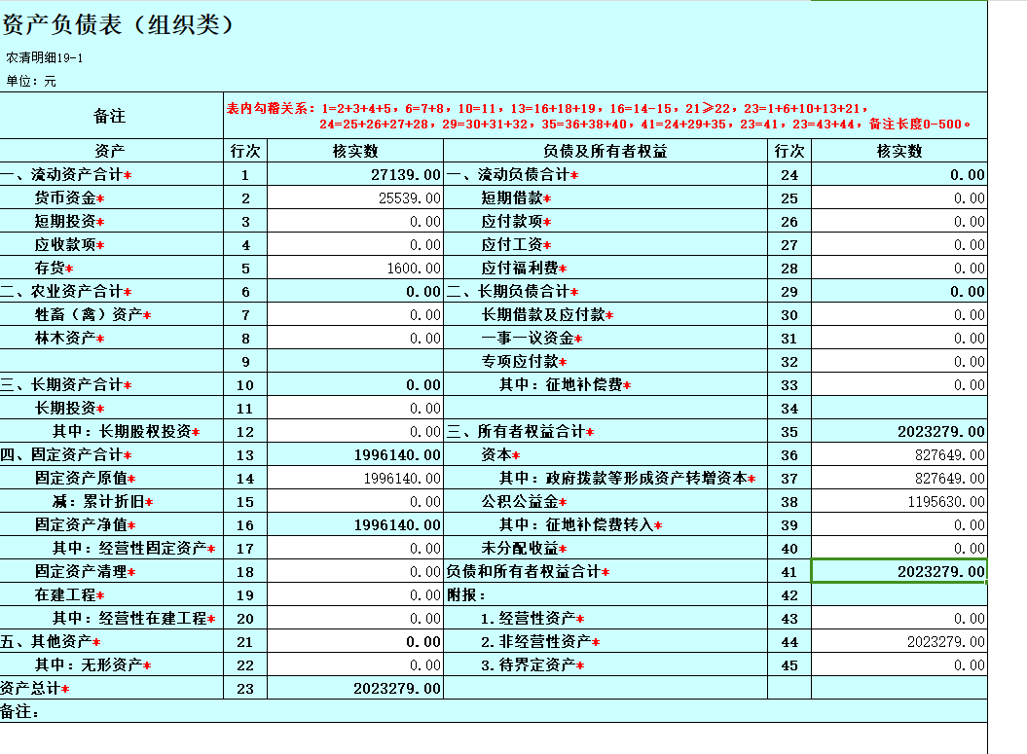
Task: Click the 流动资产合计 value 27139.00
Action: (355, 175)
